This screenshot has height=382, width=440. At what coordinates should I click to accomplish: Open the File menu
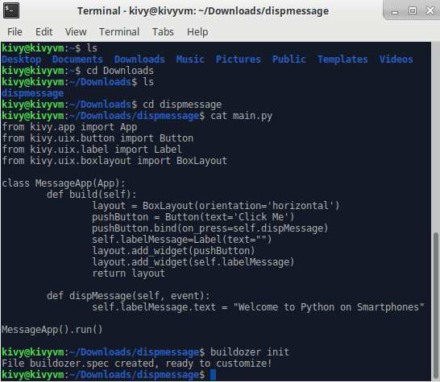(15, 32)
